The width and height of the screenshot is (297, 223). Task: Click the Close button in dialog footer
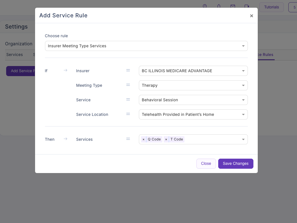(206, 164)
